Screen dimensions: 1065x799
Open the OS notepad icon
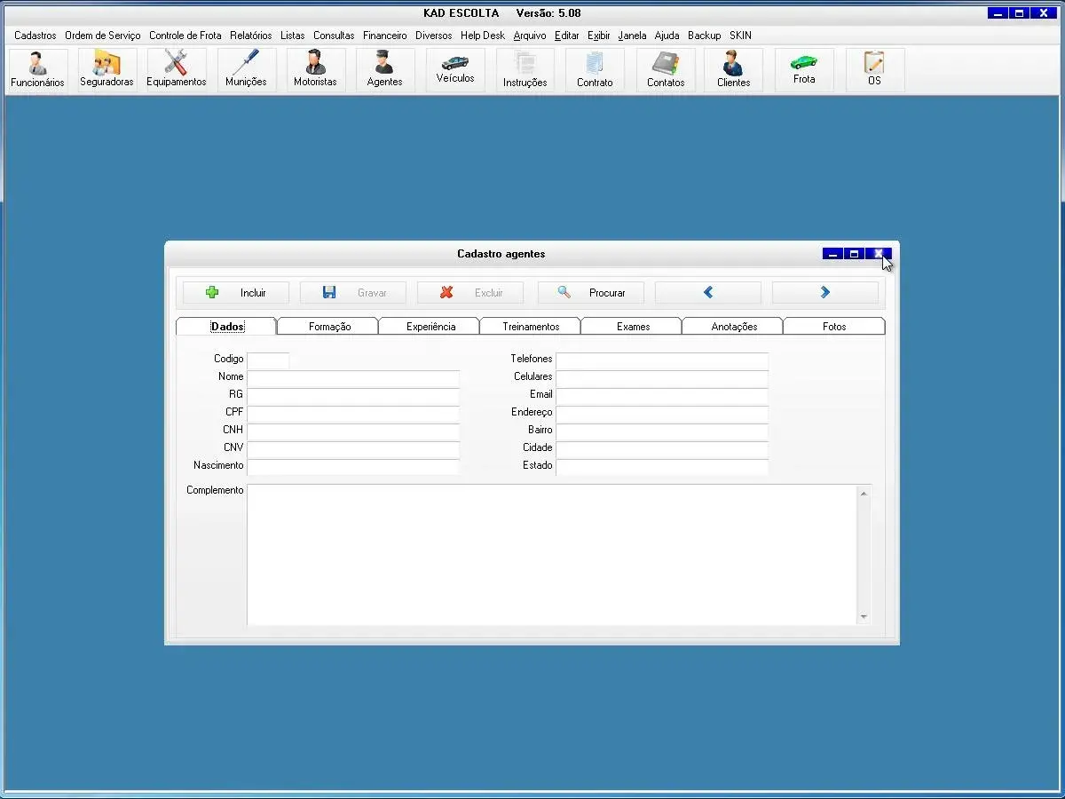(x=874, y=69)
